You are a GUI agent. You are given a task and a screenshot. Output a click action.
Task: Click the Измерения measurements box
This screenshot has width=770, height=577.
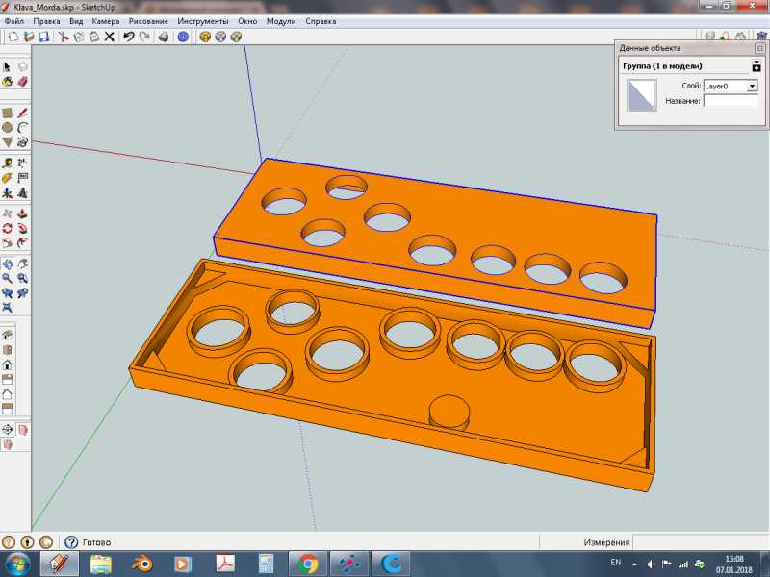click(701, 542)
